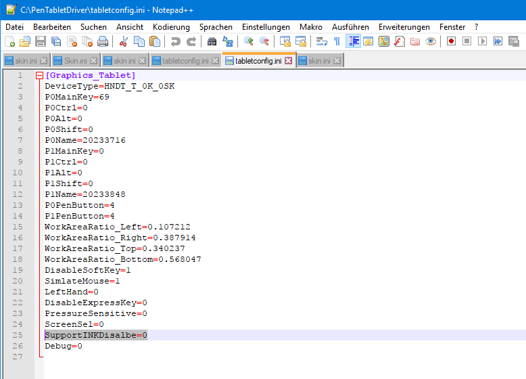Click the Close document toolbar icon
This screenshot has height=379, width=526.
pos(72,42)
